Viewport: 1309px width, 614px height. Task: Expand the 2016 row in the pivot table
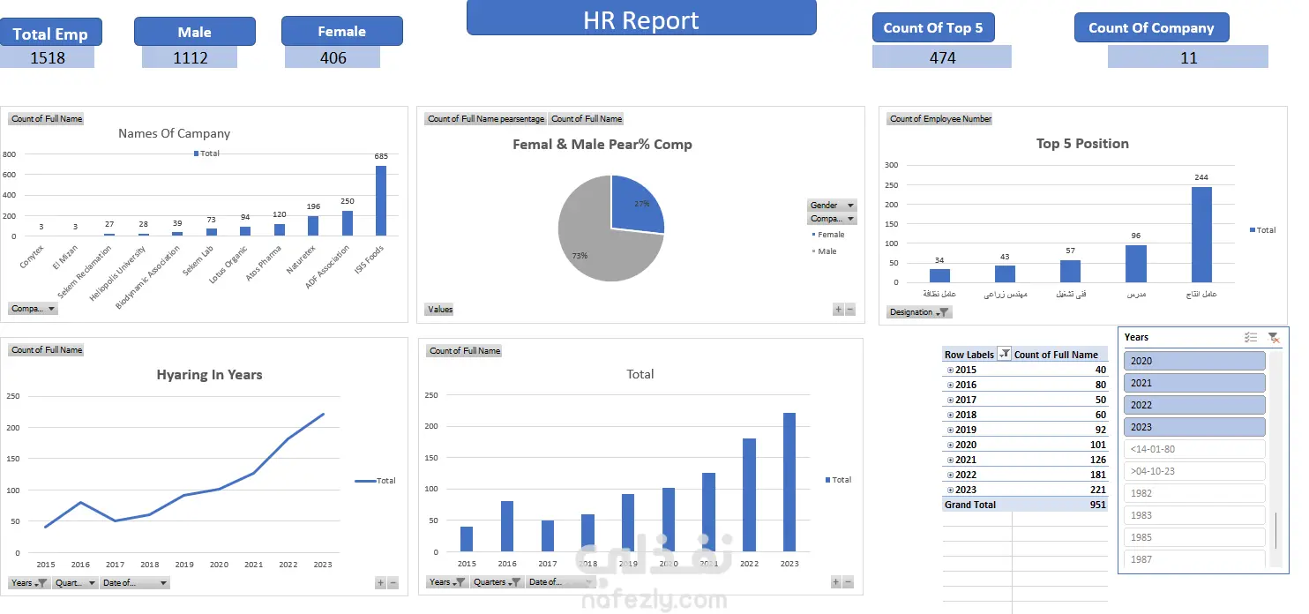(950, 386)
